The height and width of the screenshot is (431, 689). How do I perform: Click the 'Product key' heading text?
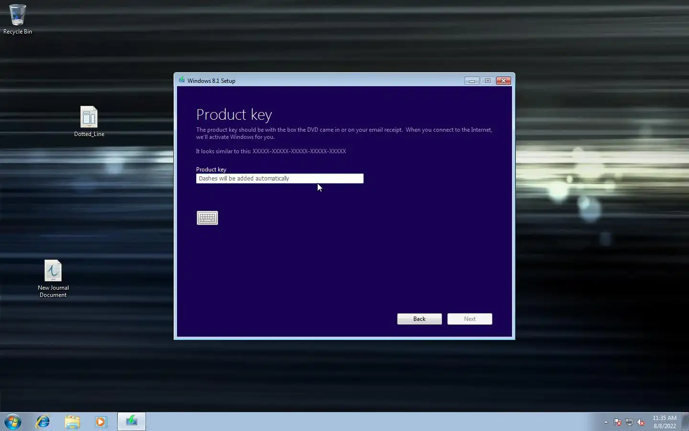(234, 115)
